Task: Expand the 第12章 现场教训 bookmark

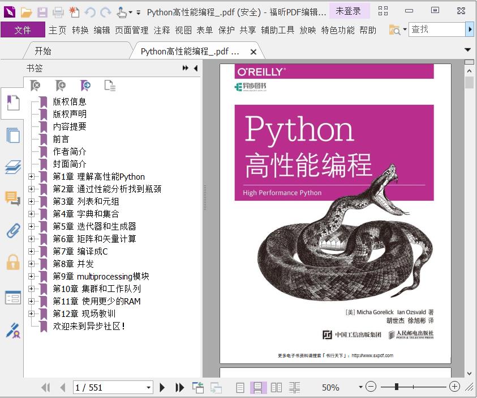Action: pos(31,314)
